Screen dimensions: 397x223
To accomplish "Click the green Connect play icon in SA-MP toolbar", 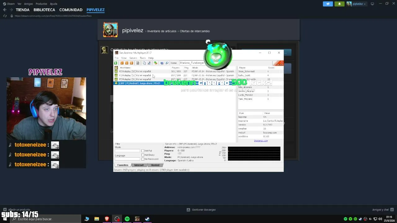I will [x=116, y=63].
